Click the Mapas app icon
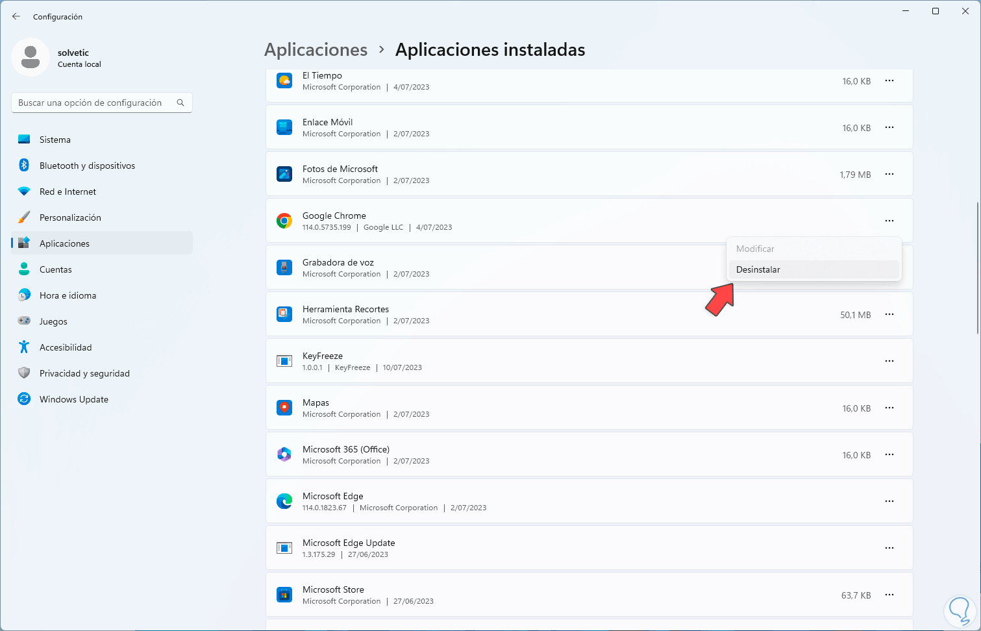This screenshot has height=631, width=981. point(284,408)
